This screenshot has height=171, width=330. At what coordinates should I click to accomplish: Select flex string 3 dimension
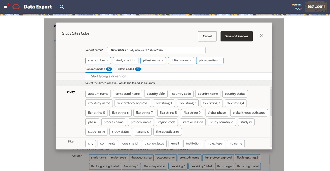click(212, 103)
